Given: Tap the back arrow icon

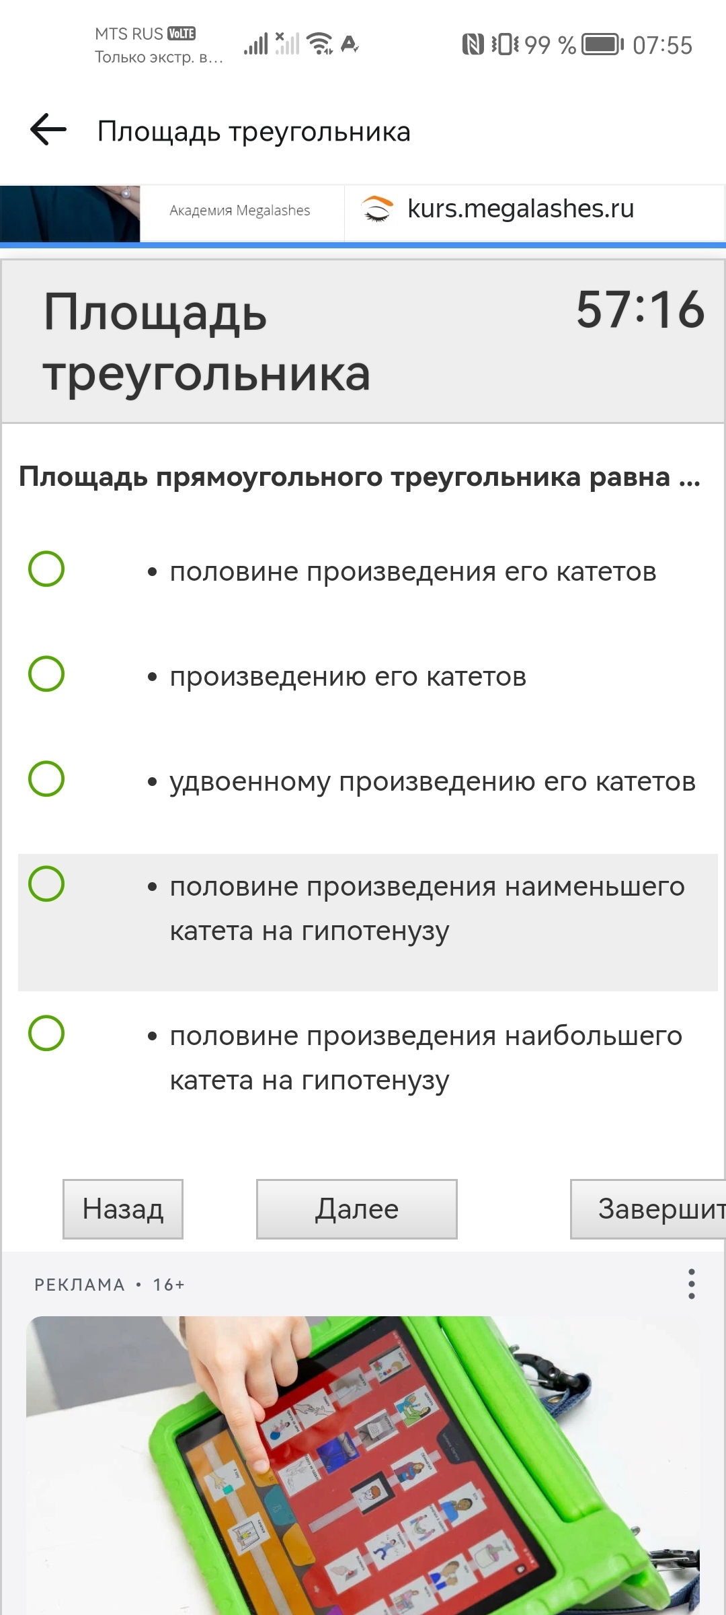Looking at the screenshot, I should tap(48, 130).
